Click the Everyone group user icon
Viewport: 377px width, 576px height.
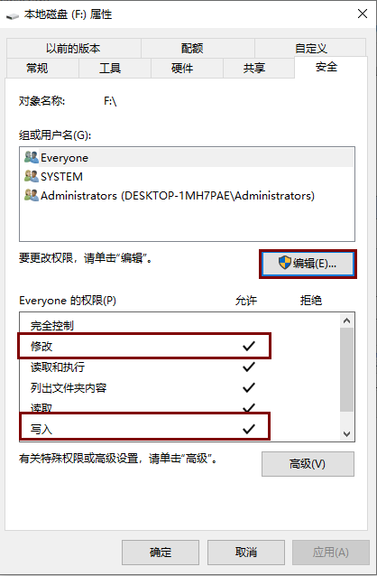[x=32, y=157]
